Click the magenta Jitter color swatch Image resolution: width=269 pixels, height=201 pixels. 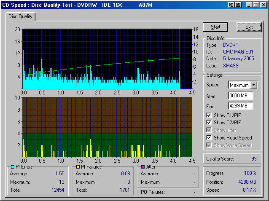(143, 167)
